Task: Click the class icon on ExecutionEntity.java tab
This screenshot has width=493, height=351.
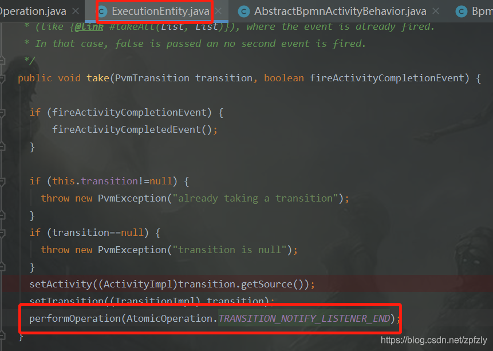Action: coord(101,11)
